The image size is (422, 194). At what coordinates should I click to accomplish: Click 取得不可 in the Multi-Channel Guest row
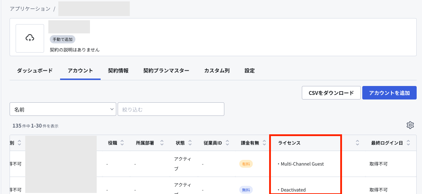(x=378, y=164)
